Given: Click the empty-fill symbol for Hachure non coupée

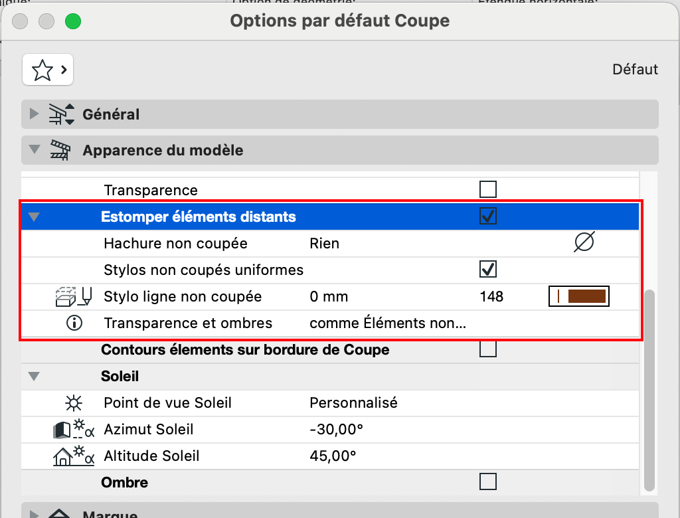Looking at the screenshot, I should pos(584,242).
